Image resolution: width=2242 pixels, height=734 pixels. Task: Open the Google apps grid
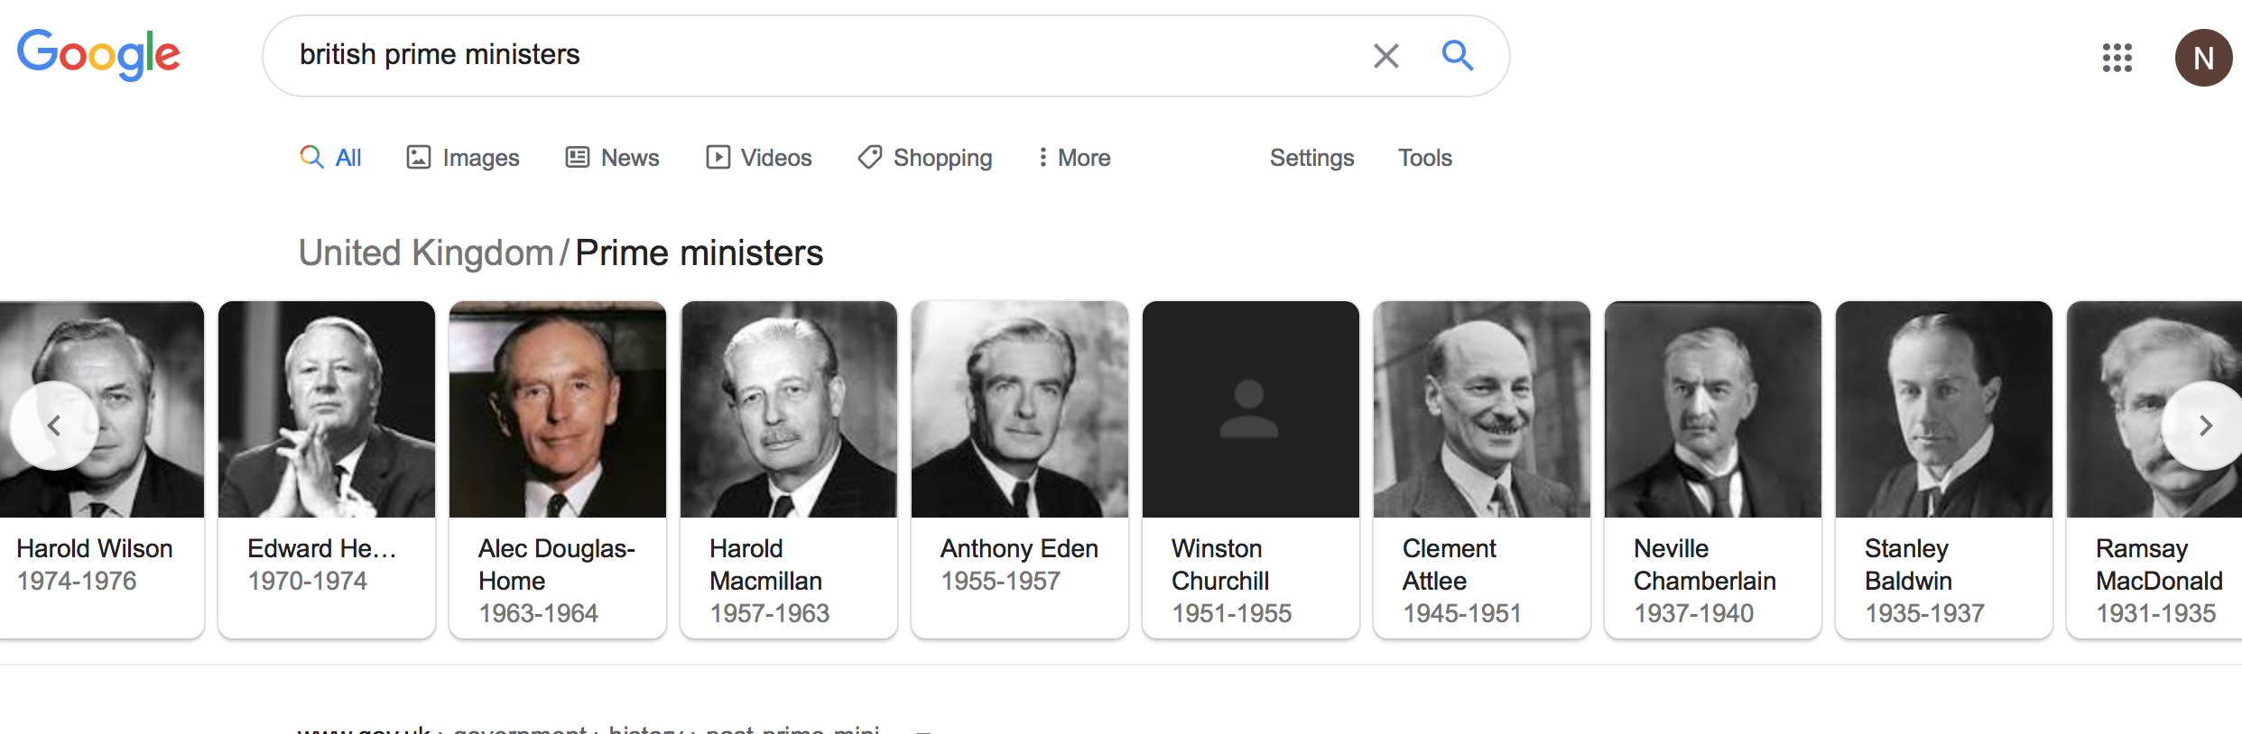click(x=2117, y=58)
